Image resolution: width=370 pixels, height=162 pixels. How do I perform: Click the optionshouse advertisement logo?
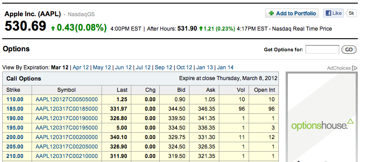(322, 125)
